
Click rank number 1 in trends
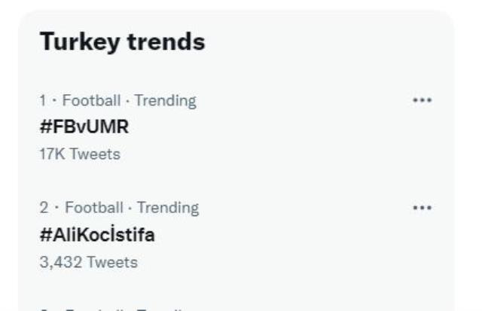[42, 100]
